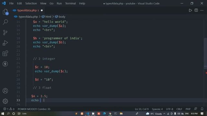
Task: Open the Help menu
Action: click(82, 4)
